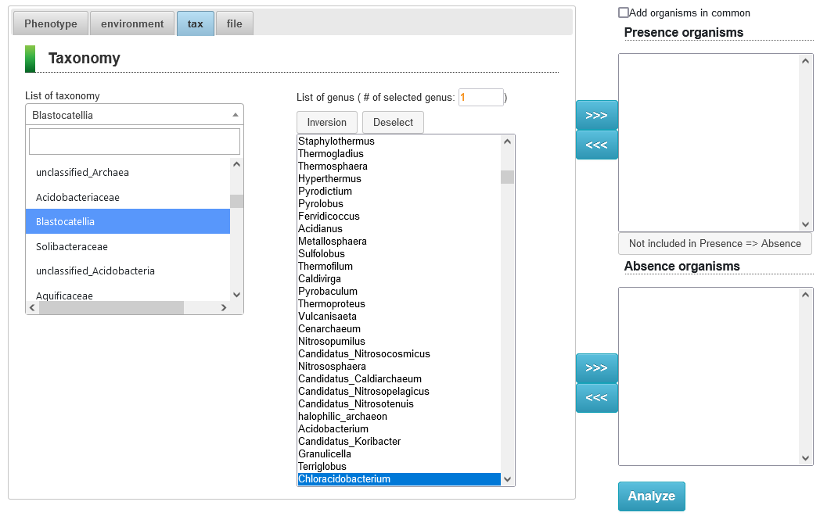The height and width of the screenshot is (516, 820).
Task: Switch to the Phenotype tab
Action: pyautogui.click(x=51, y=23)
